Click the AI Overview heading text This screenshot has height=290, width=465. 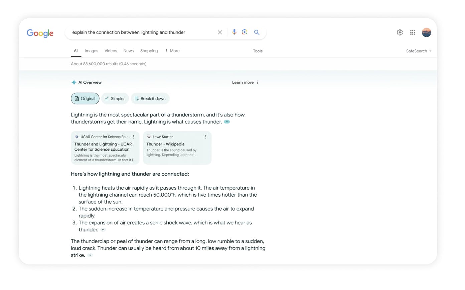click(x=90, y=82)
